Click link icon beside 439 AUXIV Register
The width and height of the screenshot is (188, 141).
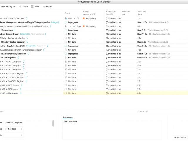[x=21, y=93]
